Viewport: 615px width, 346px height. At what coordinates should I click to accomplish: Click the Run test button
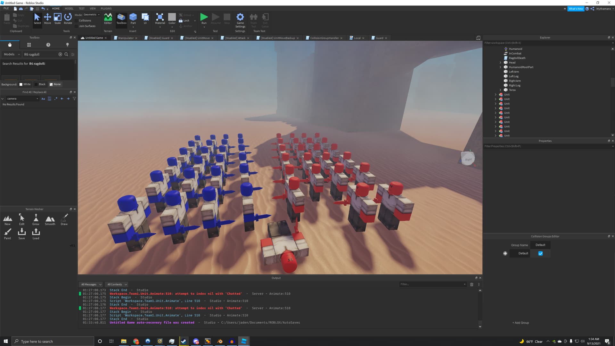pyautogui.click(x=204, y=19)
